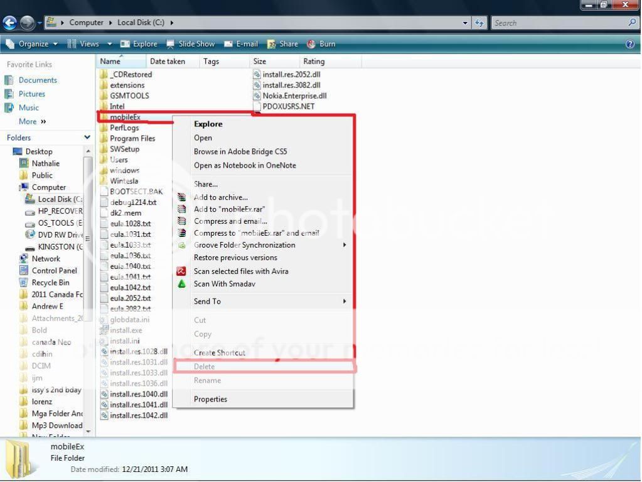Click the refresh button beside address bar
Image resolution: width=642 pixels, height=482 pixels.
tap(479, 23)
